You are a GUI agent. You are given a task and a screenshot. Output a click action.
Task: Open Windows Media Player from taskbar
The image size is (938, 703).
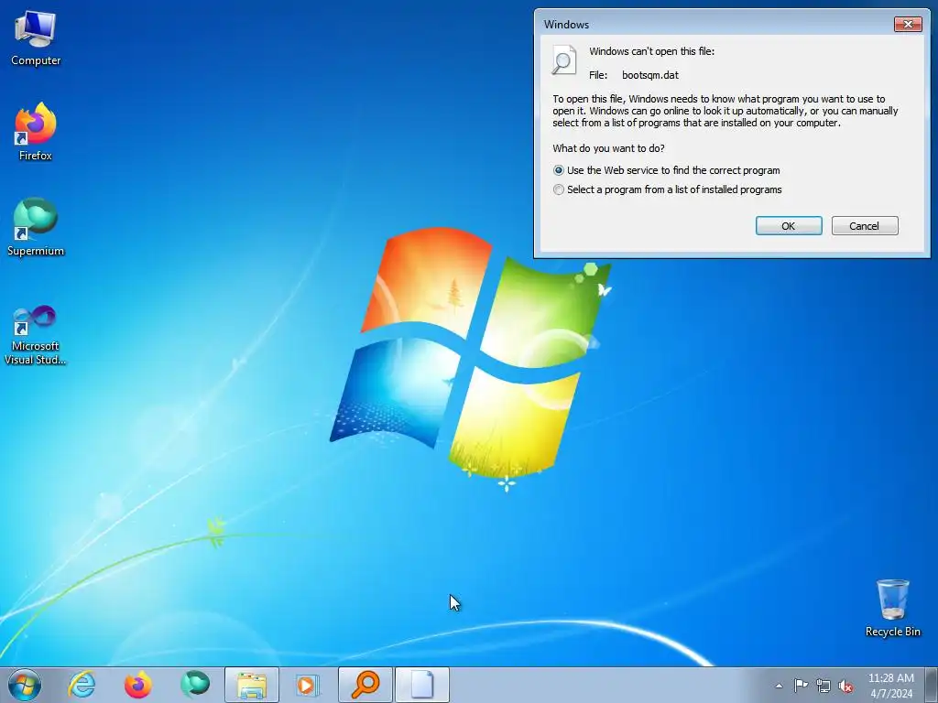[x=308, y=685]
